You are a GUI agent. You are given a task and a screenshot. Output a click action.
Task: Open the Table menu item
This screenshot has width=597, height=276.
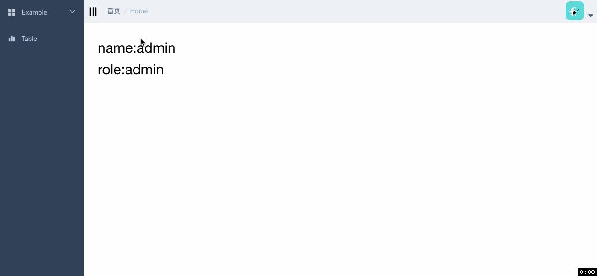tap(29, 39)
